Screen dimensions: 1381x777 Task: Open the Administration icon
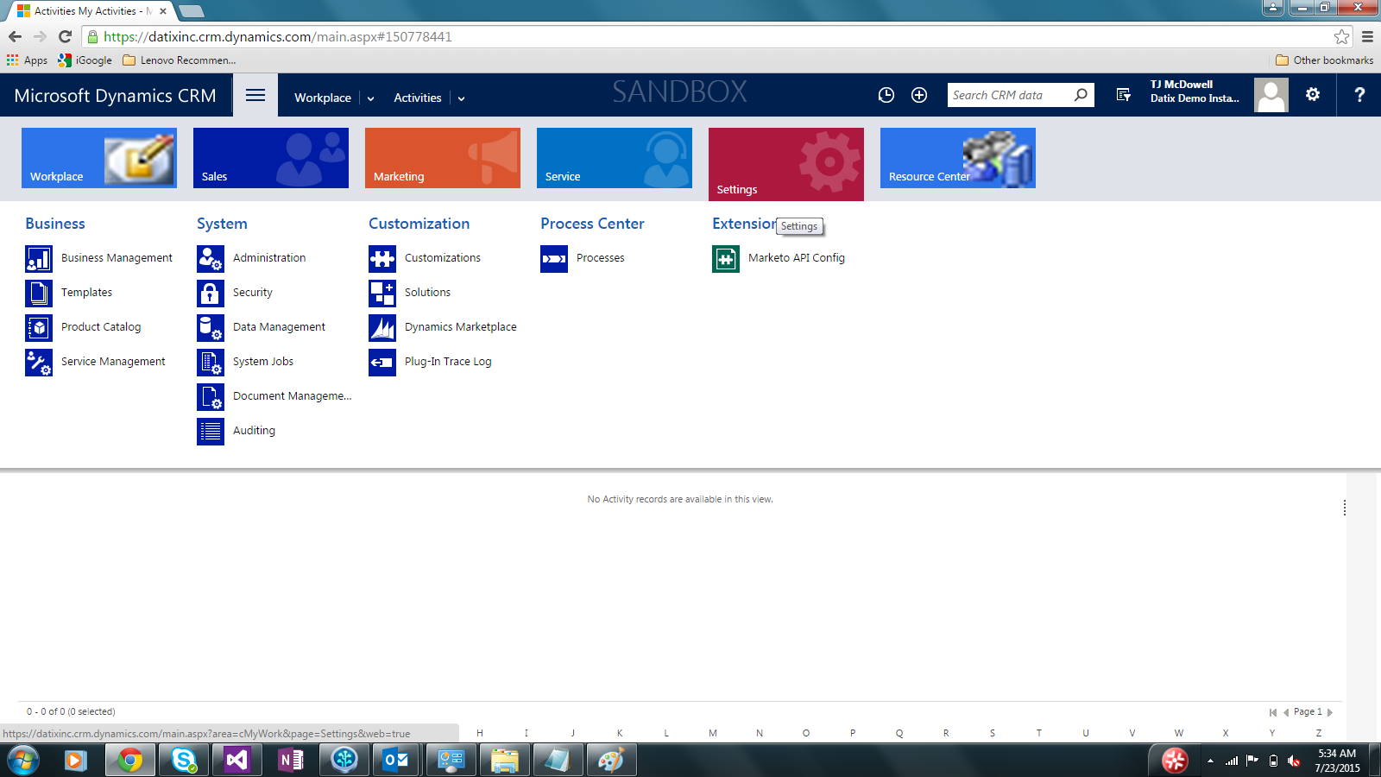pyautogui.click(x=211, y=258)
